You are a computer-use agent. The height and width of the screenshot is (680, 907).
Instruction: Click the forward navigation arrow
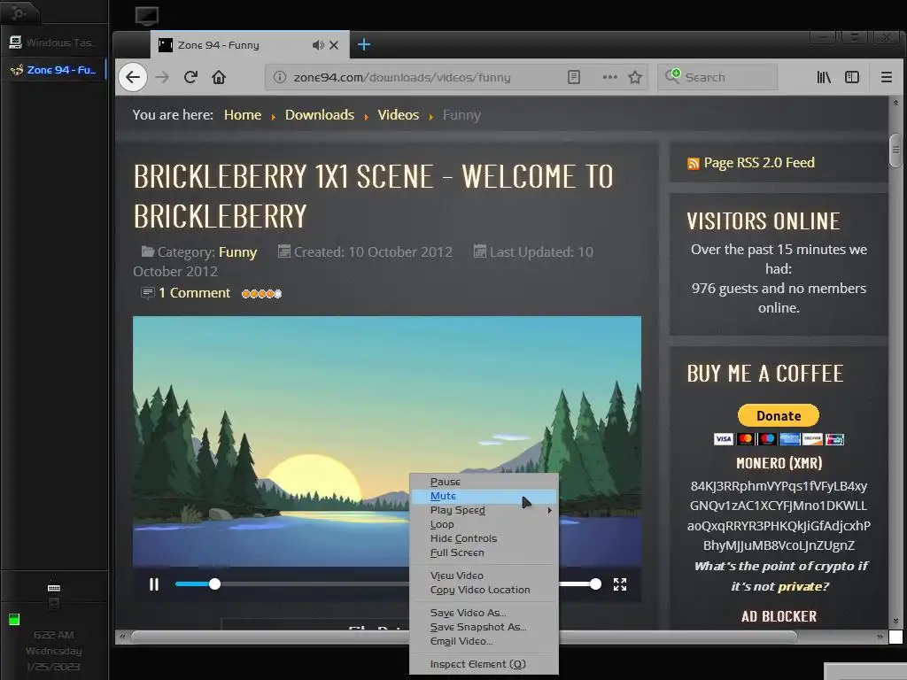[x=162, y=77]
